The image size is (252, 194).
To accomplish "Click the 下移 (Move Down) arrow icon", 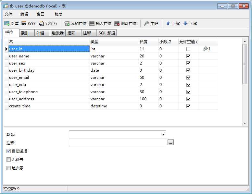I will (x=185, y=23).
